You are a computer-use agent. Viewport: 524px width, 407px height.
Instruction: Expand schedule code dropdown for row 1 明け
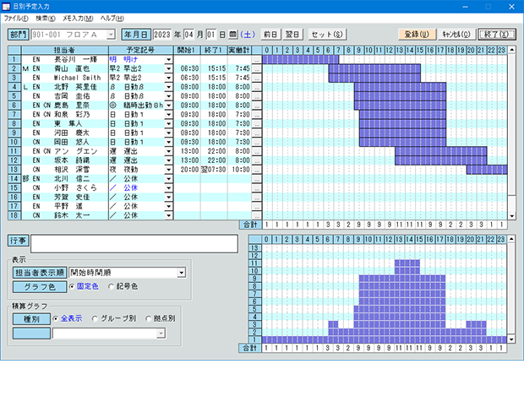point(169,59)
